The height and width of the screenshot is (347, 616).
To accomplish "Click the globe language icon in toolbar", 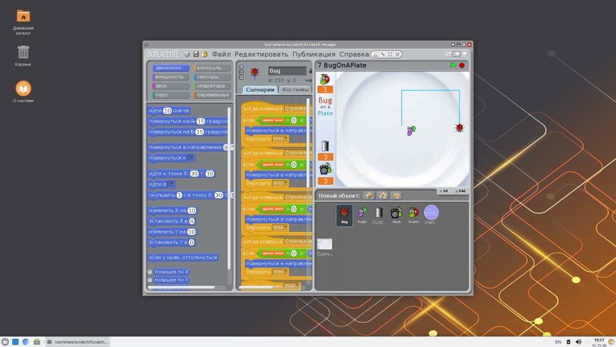I will [187, 54].
